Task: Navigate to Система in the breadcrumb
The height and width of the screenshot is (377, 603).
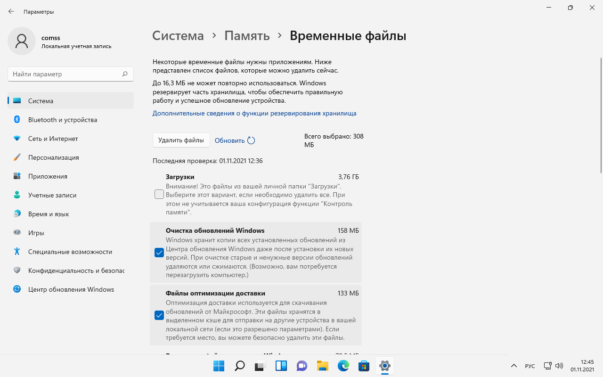Action: pyautogui.click(x=178, y=35)
